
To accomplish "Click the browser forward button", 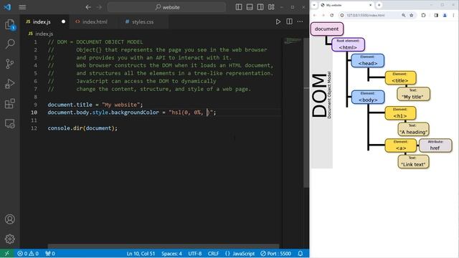I will (323, 15).
